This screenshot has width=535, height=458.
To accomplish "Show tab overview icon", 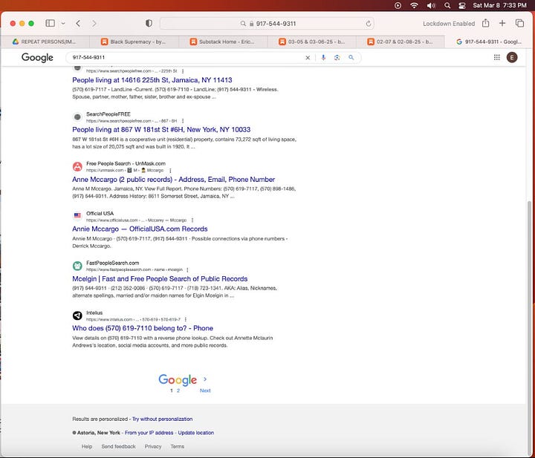I will 519,23.
